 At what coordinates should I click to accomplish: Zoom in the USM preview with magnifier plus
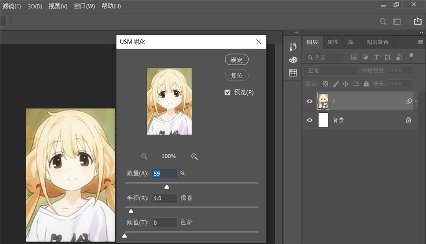click(194, 156)
